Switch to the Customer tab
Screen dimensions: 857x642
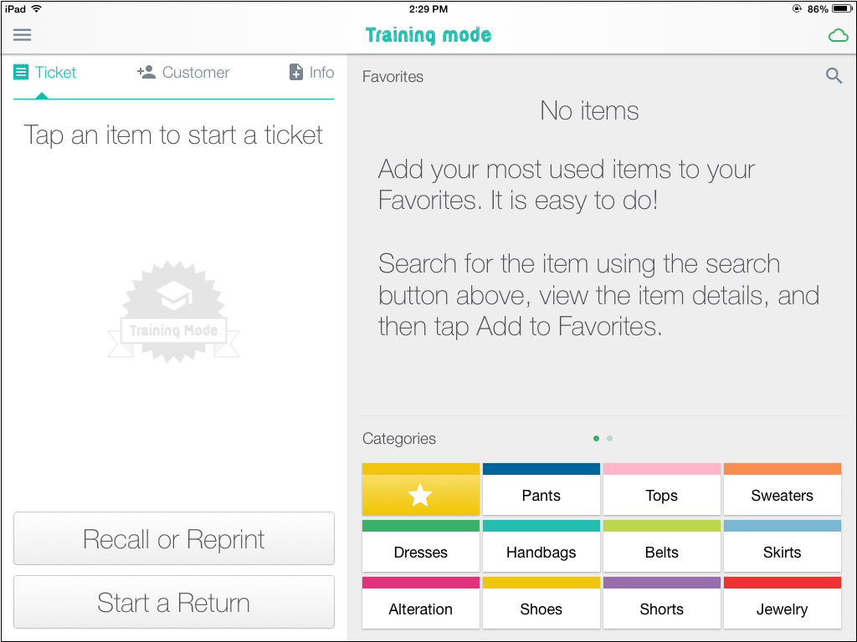tap(183, 72)
